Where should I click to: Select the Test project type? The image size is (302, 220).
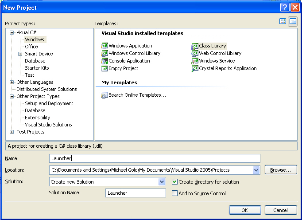30,75
